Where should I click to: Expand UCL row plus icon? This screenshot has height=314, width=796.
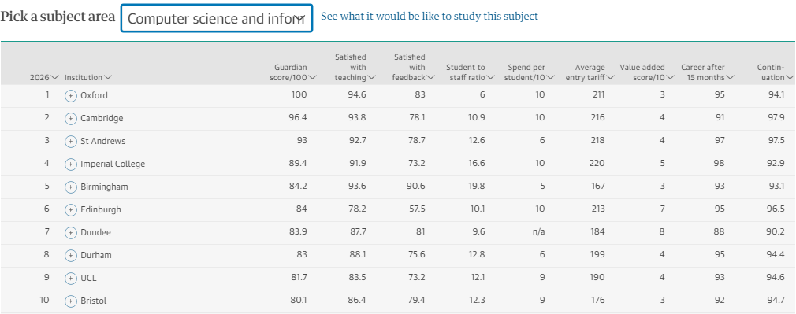pos(71,278)
